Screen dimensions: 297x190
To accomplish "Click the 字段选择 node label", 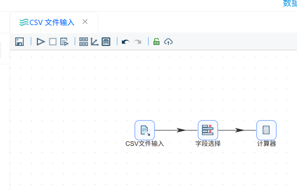I will tap(208, 144).
